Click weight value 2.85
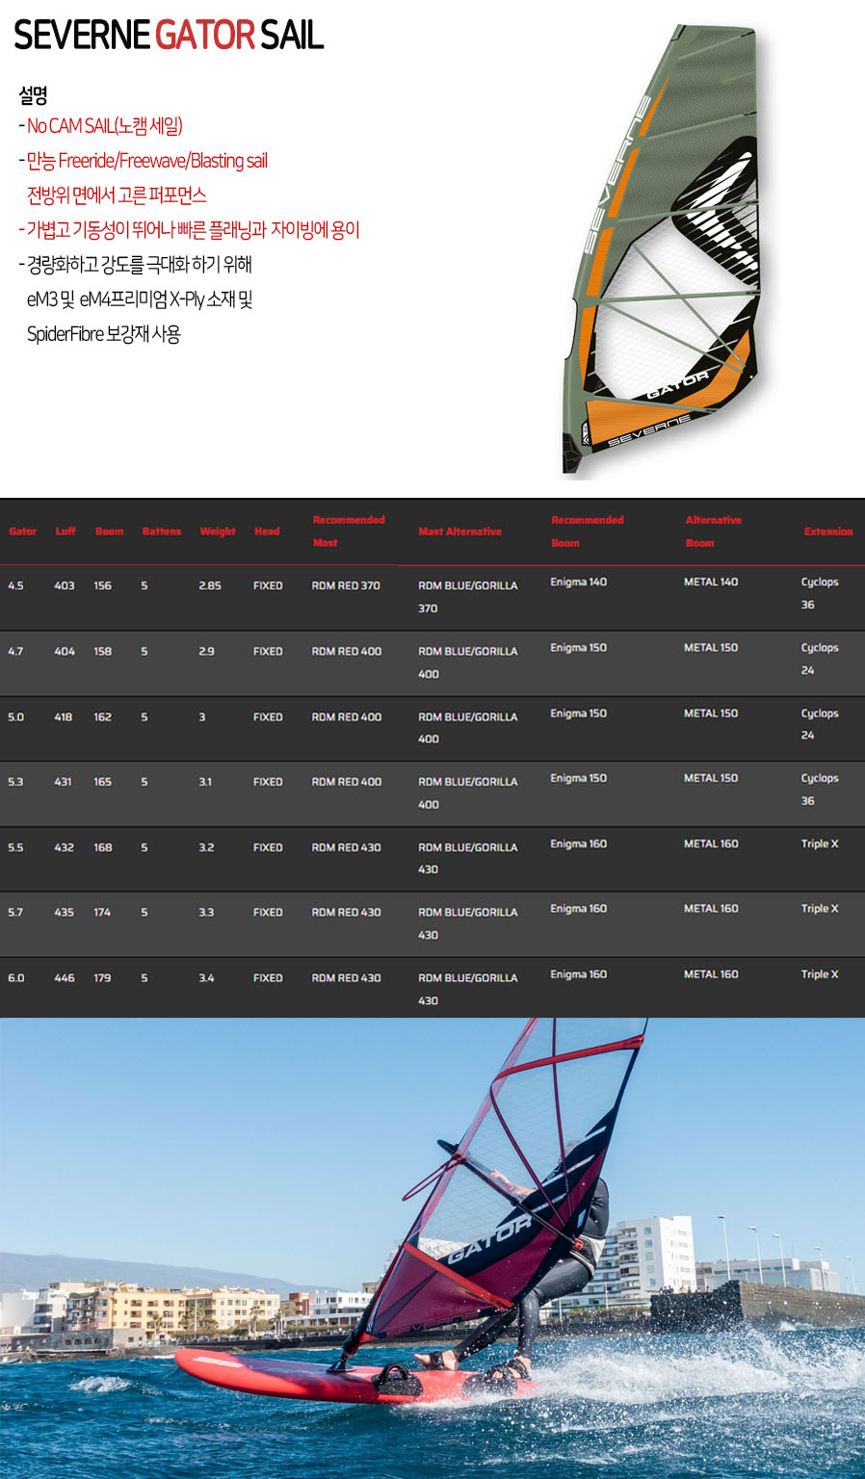 (210, 585)
